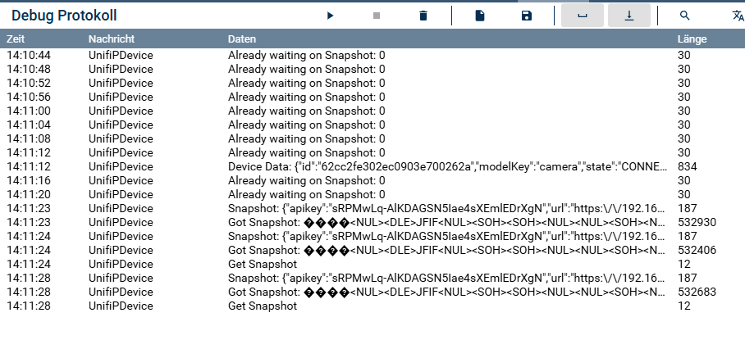
Task: Click the blank document file icon
Action: click(481, 16)
